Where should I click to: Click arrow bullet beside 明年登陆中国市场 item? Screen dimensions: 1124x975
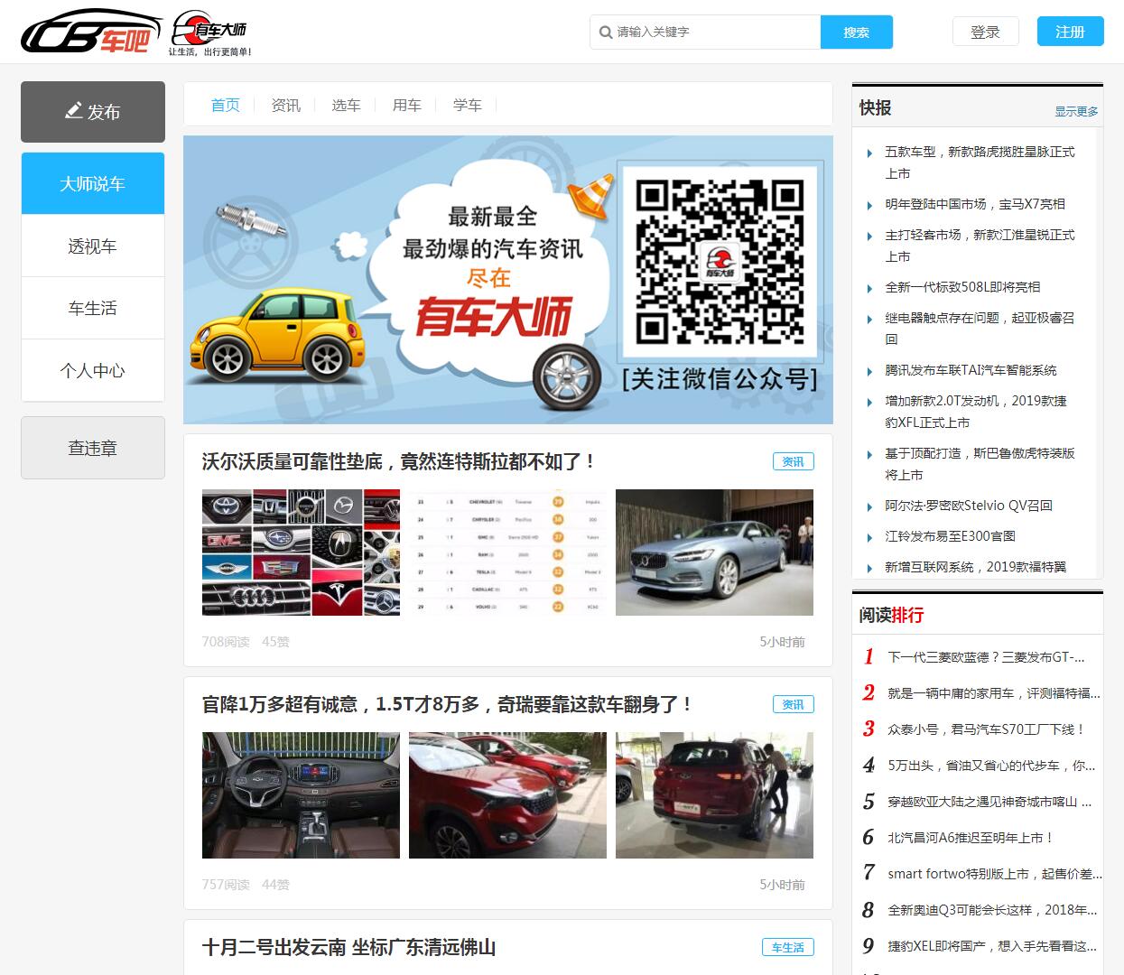(869, 205)
